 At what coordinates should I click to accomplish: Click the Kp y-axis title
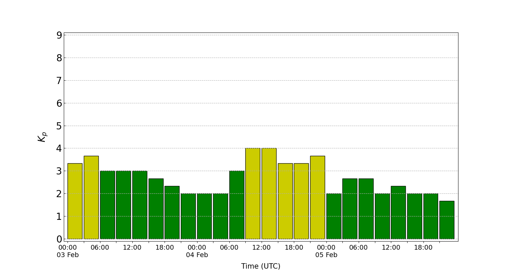click(x=42, y=137)
